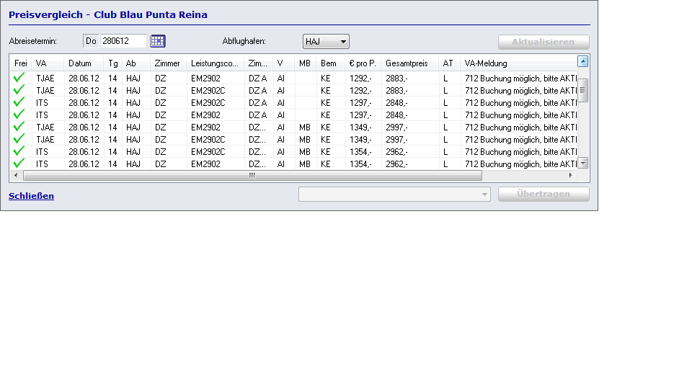Sort by the VA-Meldung column header
This screenshot has width=692, height=389.
click(518, 63)
